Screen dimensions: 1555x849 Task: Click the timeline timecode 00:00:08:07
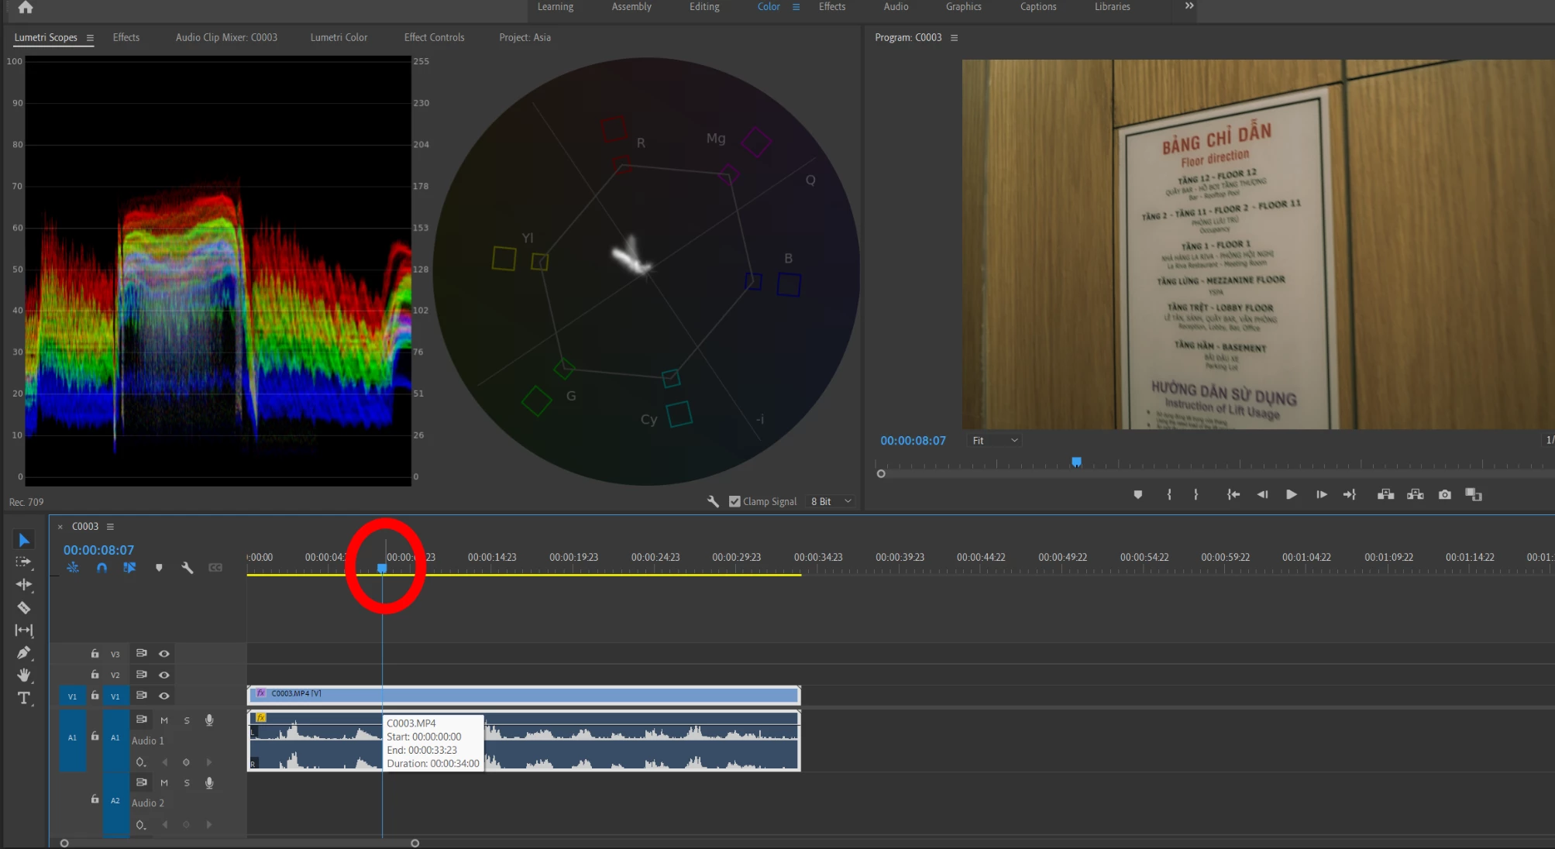point(98,550)
